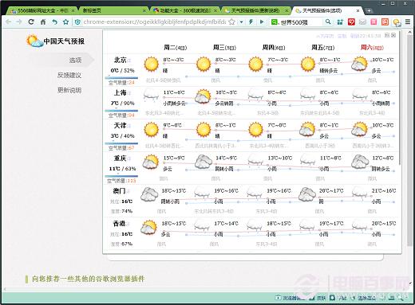Click Chongqing's 11℃ / 63% current reading
415x305 pixels.
click(x=122, y=169)
